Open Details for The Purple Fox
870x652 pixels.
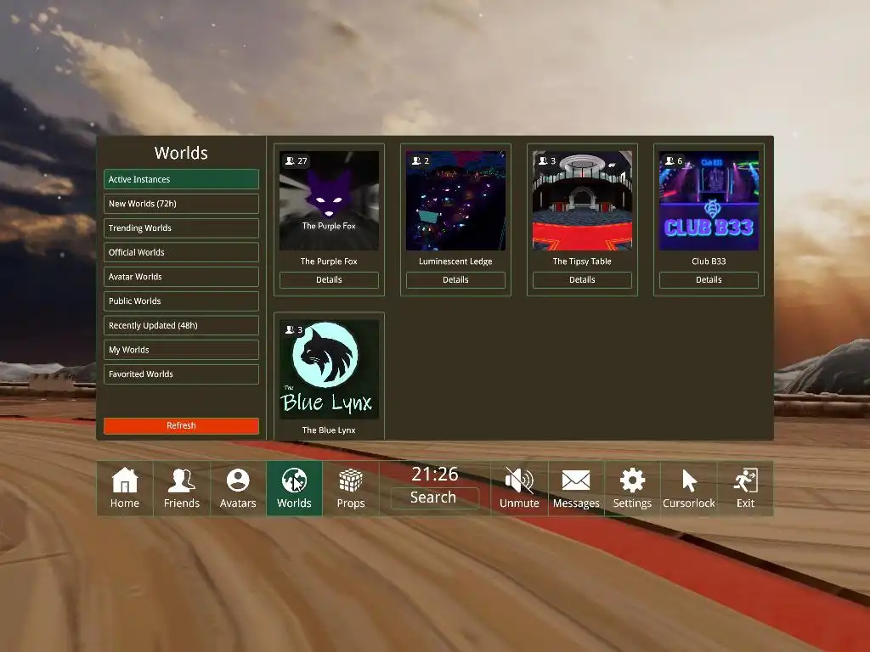pyautogui.click(x=329, y=280)
